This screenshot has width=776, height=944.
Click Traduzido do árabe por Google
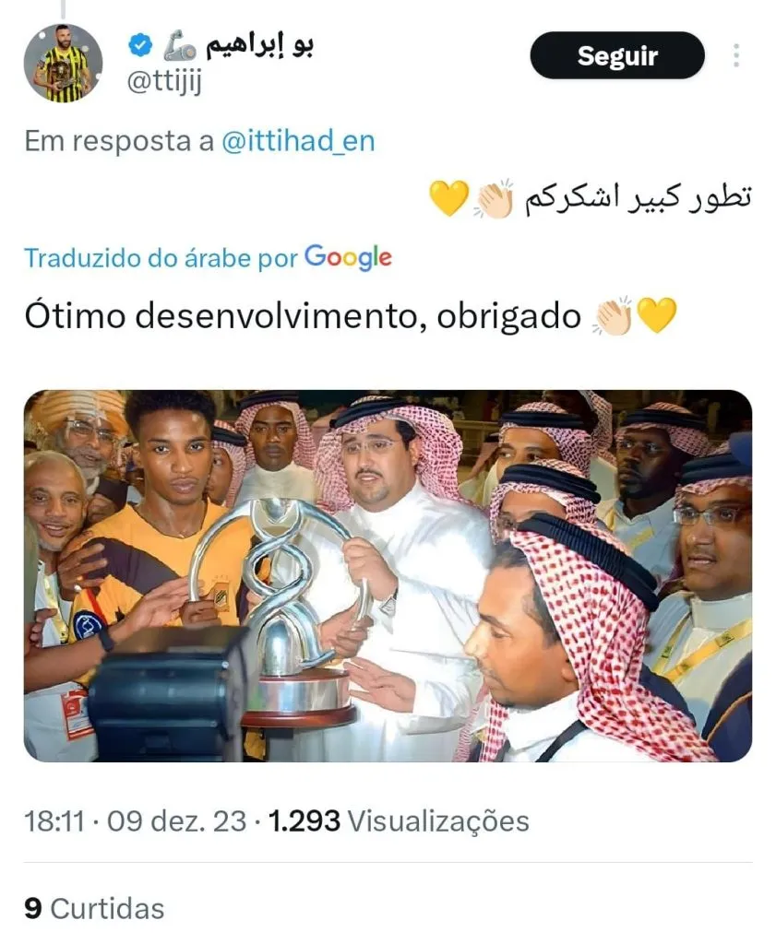point(208,258)
